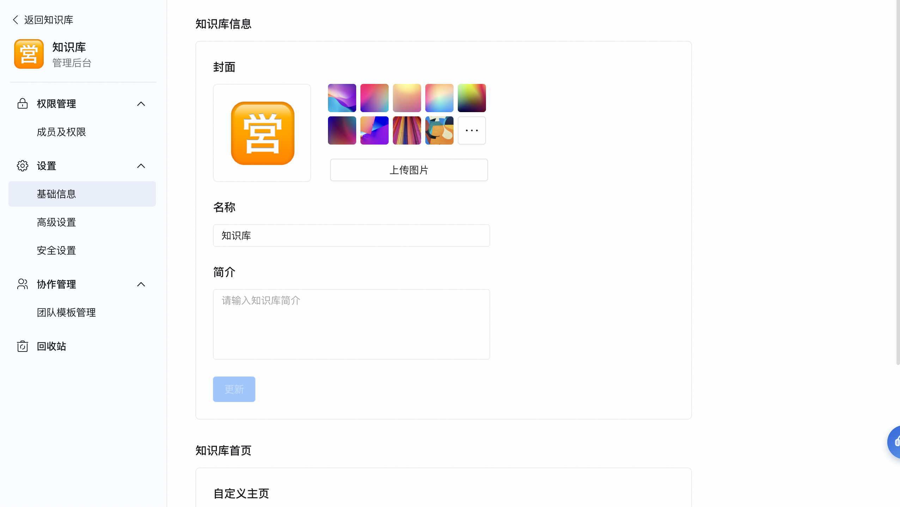Choose the purple-blue wave cover
This screenshot has height=507, width=900.
click(x=342, y=98)
